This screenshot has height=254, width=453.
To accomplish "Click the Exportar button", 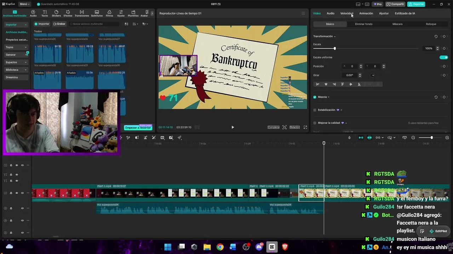I will [416, 4].
